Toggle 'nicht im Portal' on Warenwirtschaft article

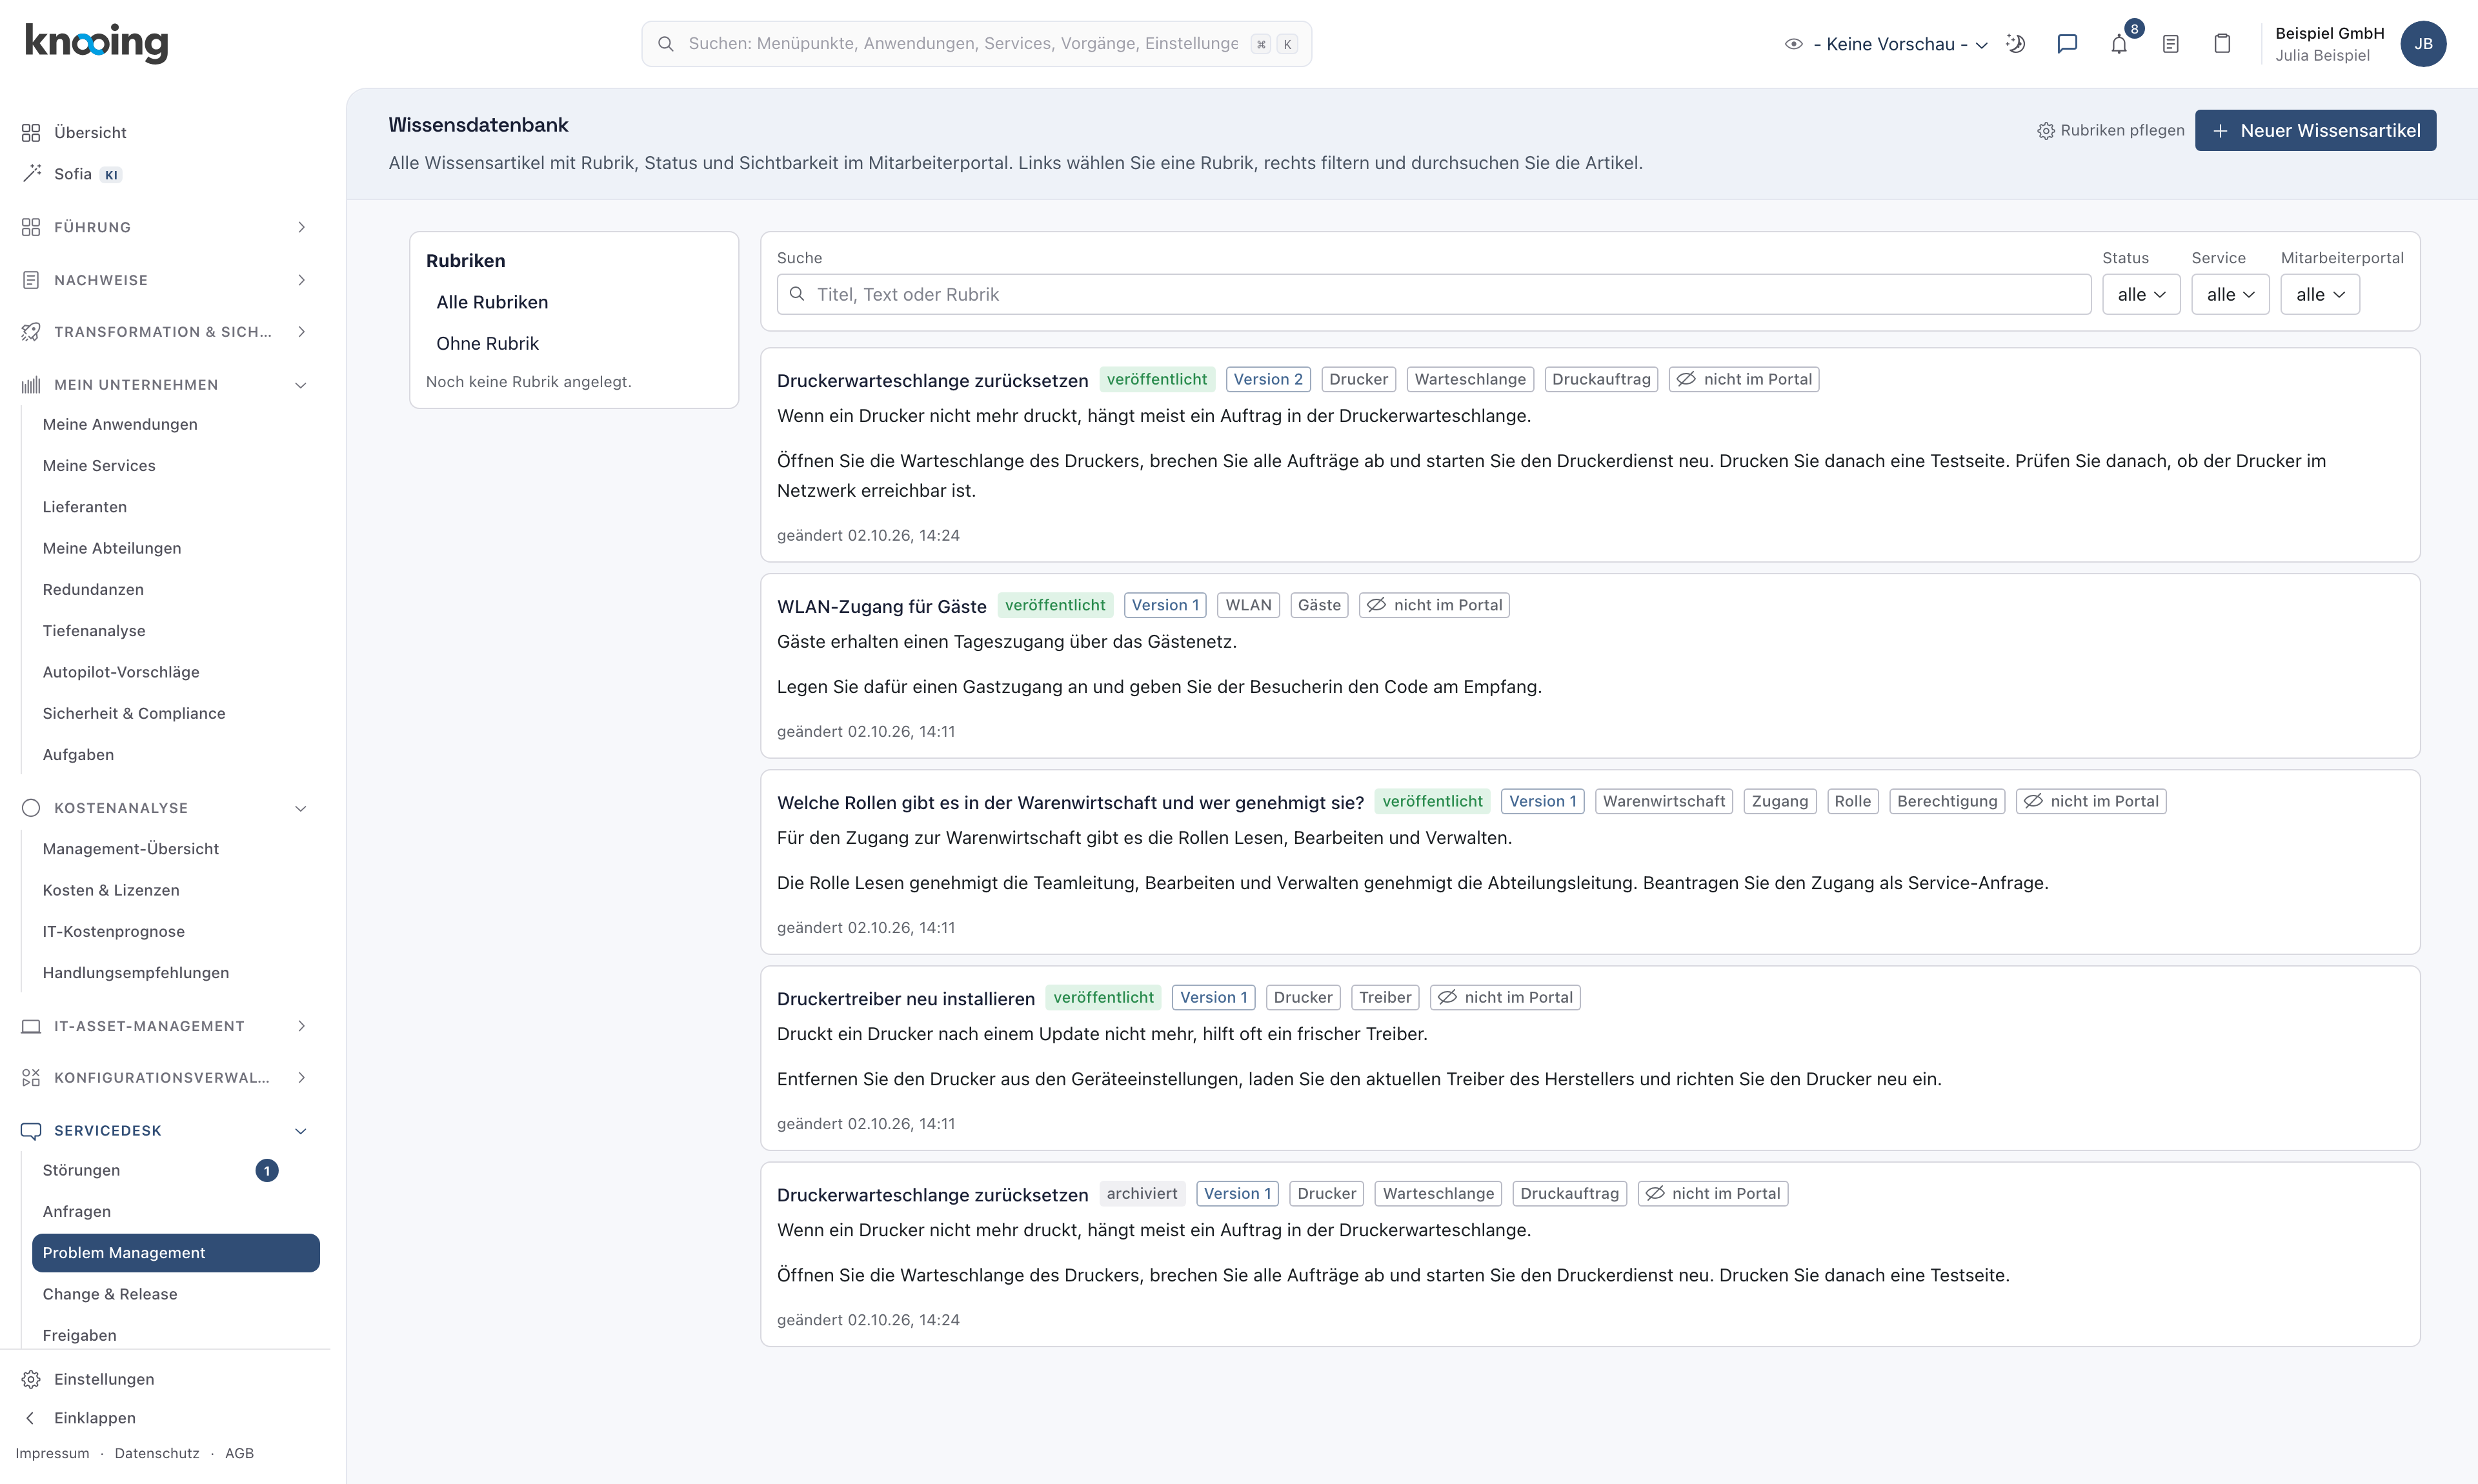2091,801
